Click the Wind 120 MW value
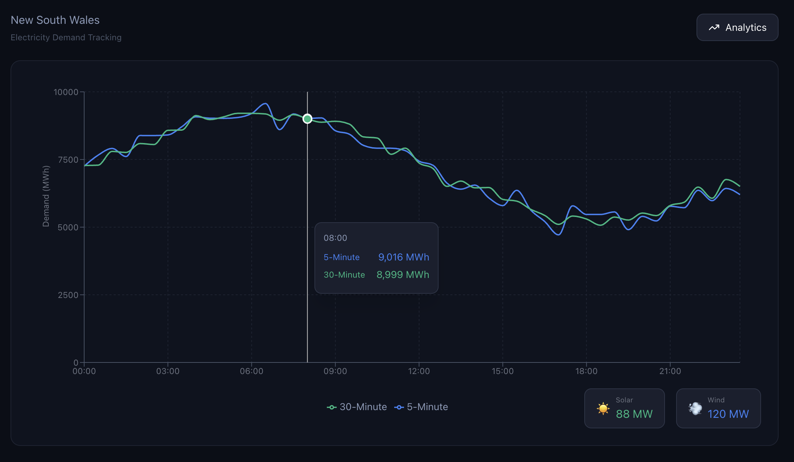The image size is (794, 462). click(x=728, y=414)
